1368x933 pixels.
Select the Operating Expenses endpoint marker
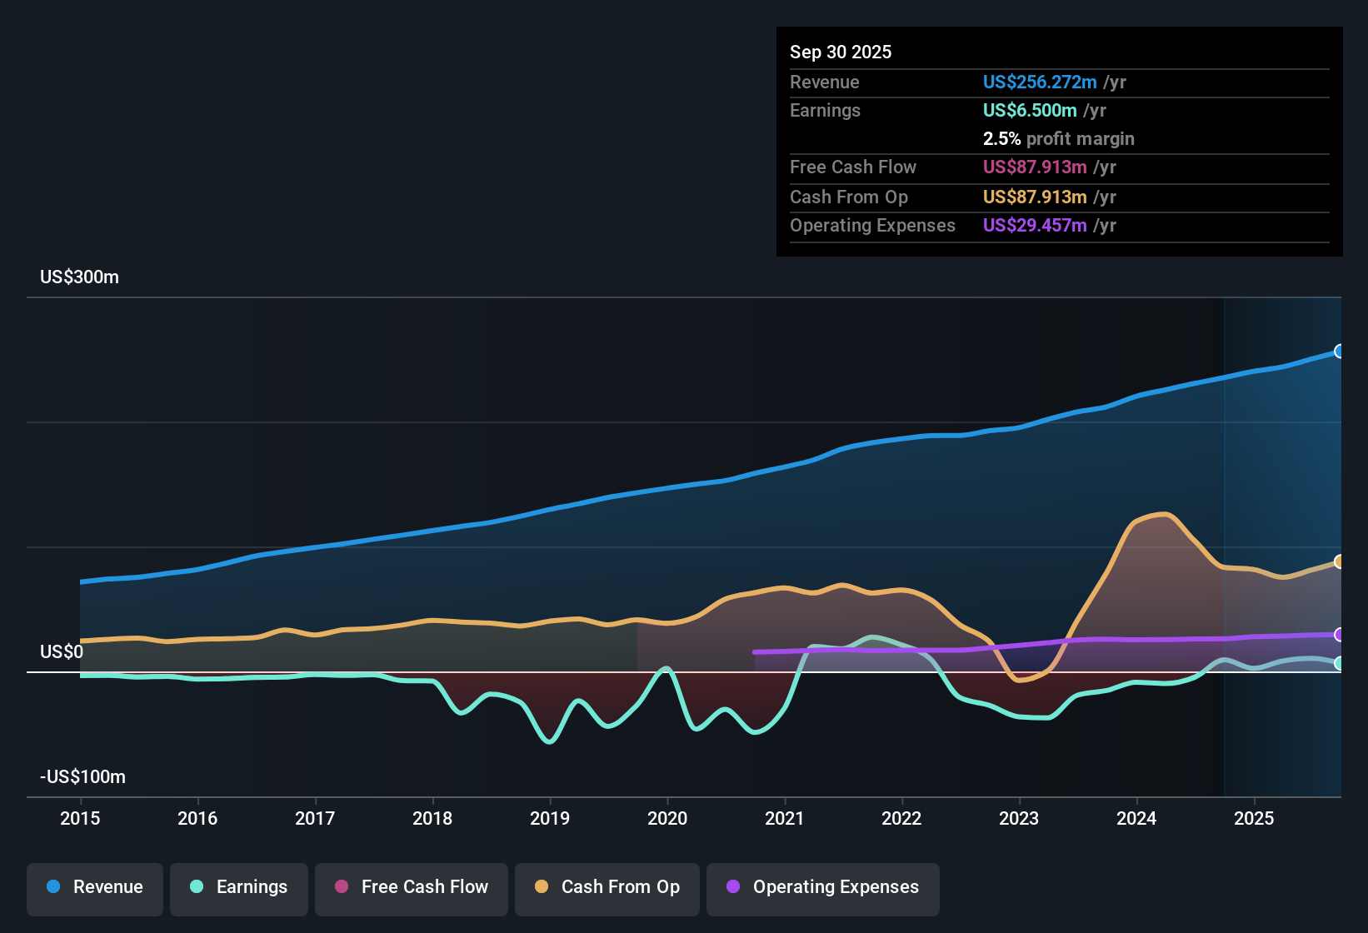[1340, 636]
